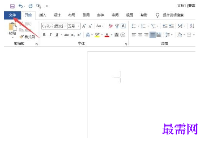The width and height of the screenshot is (205, 141).
Task: Click the Asian layout icon
Action: (x=180, y=26)
